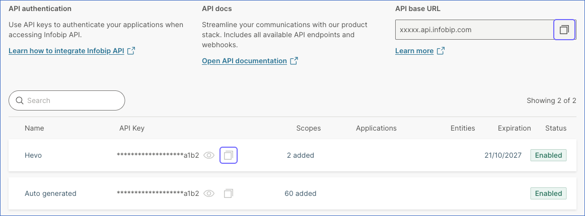Image resolution: width=585 pixels, height=216 pixels.
Task: Open Learn how to integrate Infobip API link
Action: [66, 51]
